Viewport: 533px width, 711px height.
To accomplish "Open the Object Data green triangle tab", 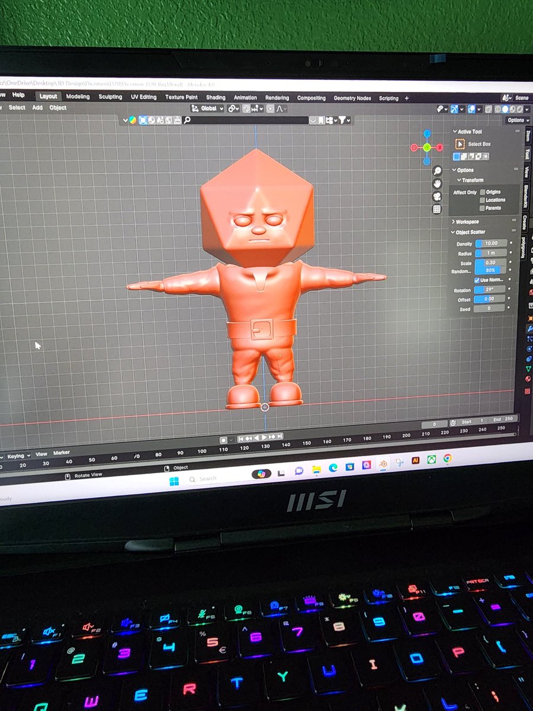I will click(529, 369).
